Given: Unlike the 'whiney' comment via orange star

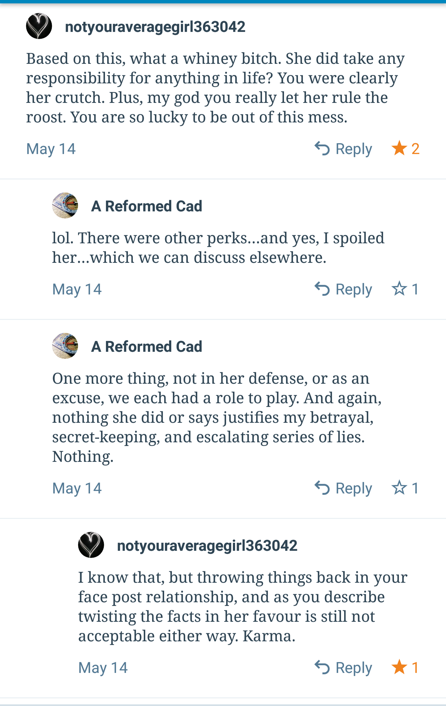Looking at the screenshot, I should coord(399,148).
